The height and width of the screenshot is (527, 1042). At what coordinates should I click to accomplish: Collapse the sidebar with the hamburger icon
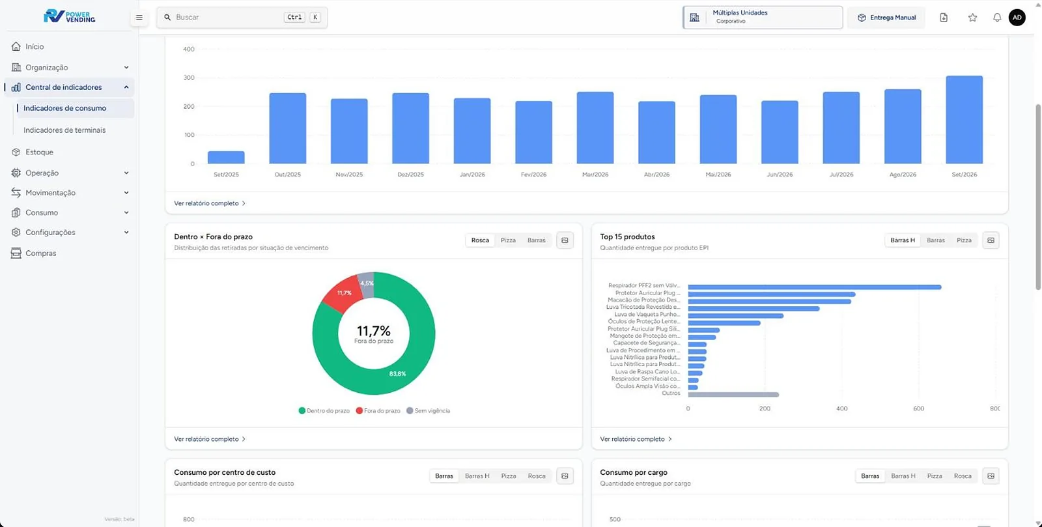[x=139, y=18]
